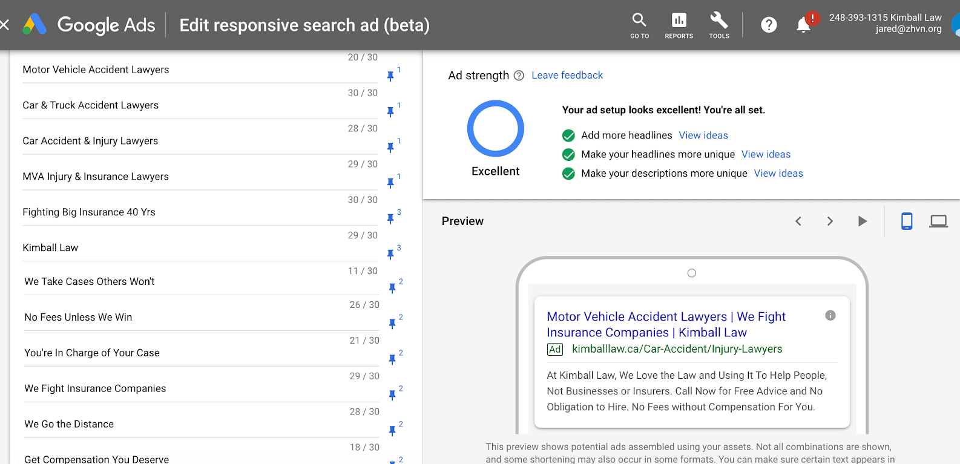
Task: View ideas for making headlines more unique
Action: tap(766, 154)
